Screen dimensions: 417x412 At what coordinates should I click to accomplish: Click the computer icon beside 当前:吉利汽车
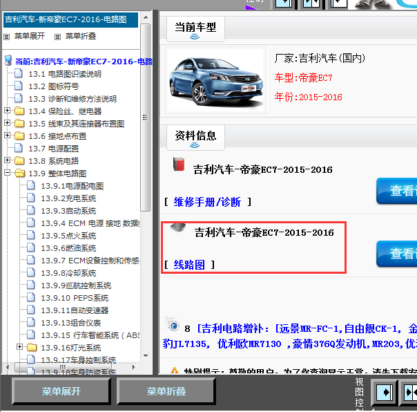point(8,60)
